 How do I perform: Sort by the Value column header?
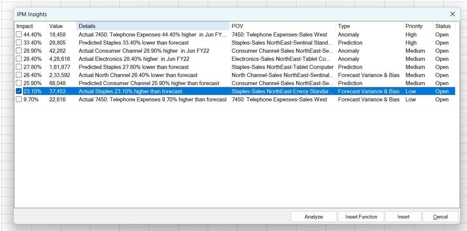click(x=62, y=26)
